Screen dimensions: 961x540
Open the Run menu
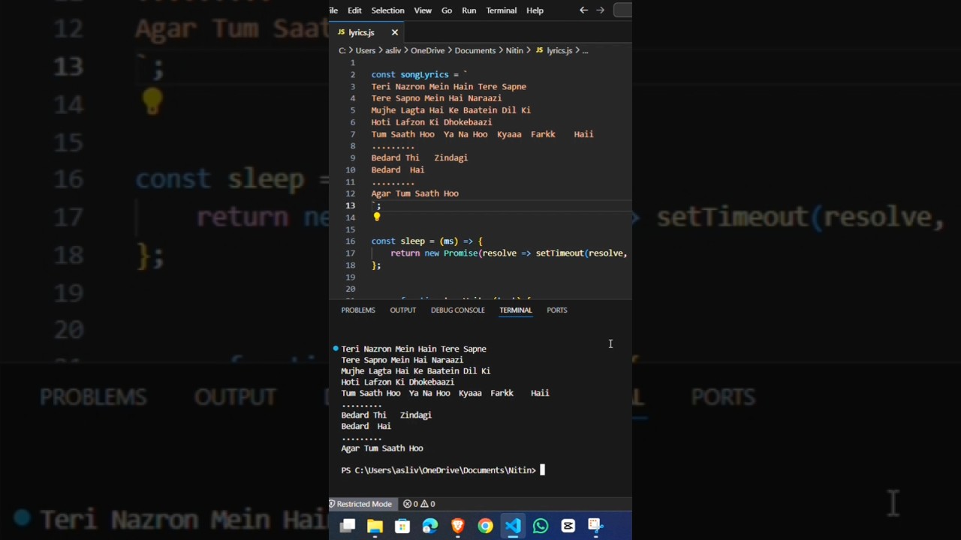pyautogui.click(x=468, y=10)
